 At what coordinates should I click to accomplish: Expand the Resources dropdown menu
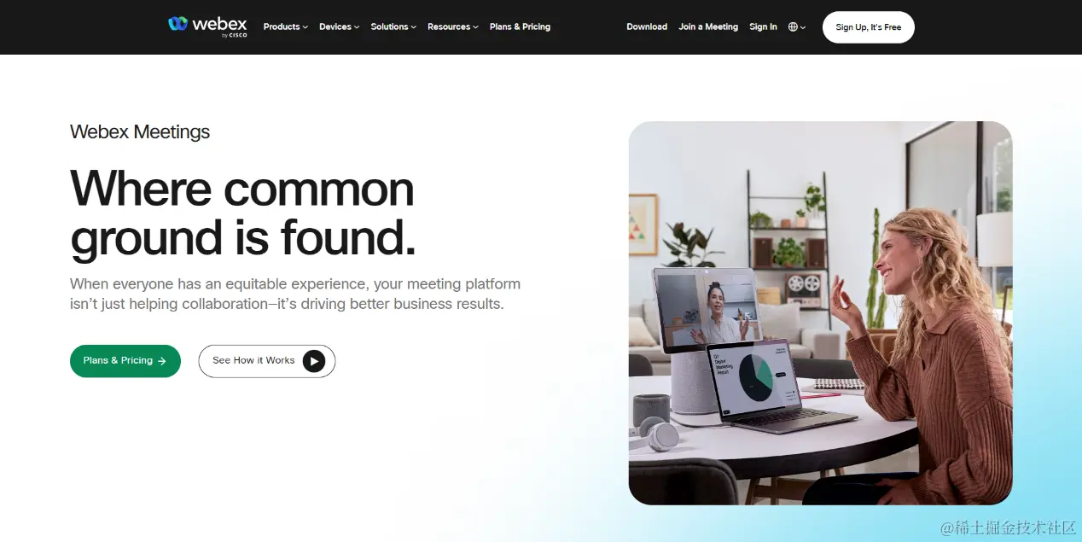point(453,27)
